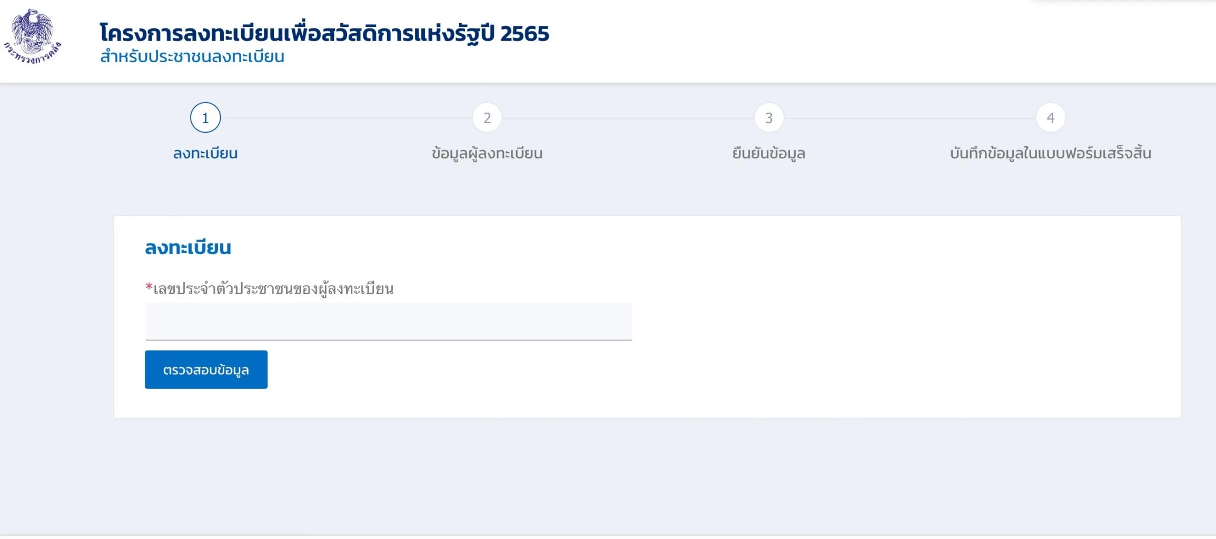This screenshot has width=1216, height=539.
Task: Click the สำหรับประชาชนลงทะเบียน subtitle
Action: [x=192, y=56]
